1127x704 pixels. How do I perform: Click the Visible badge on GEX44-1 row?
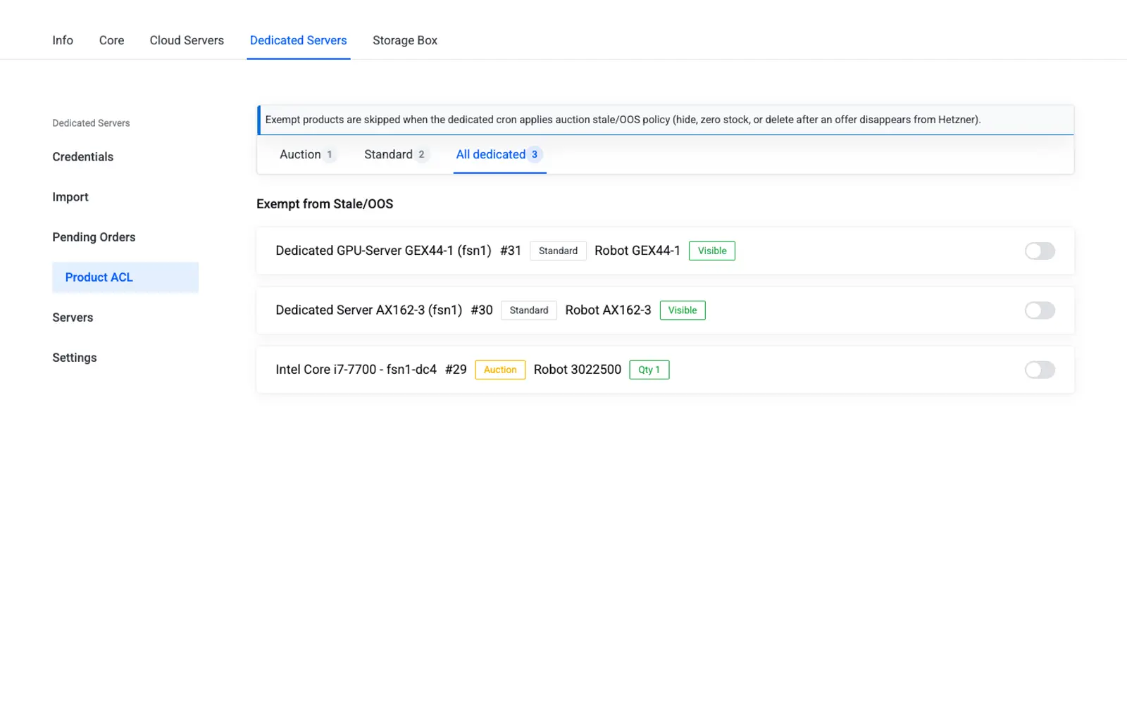(x=712, y=251)
